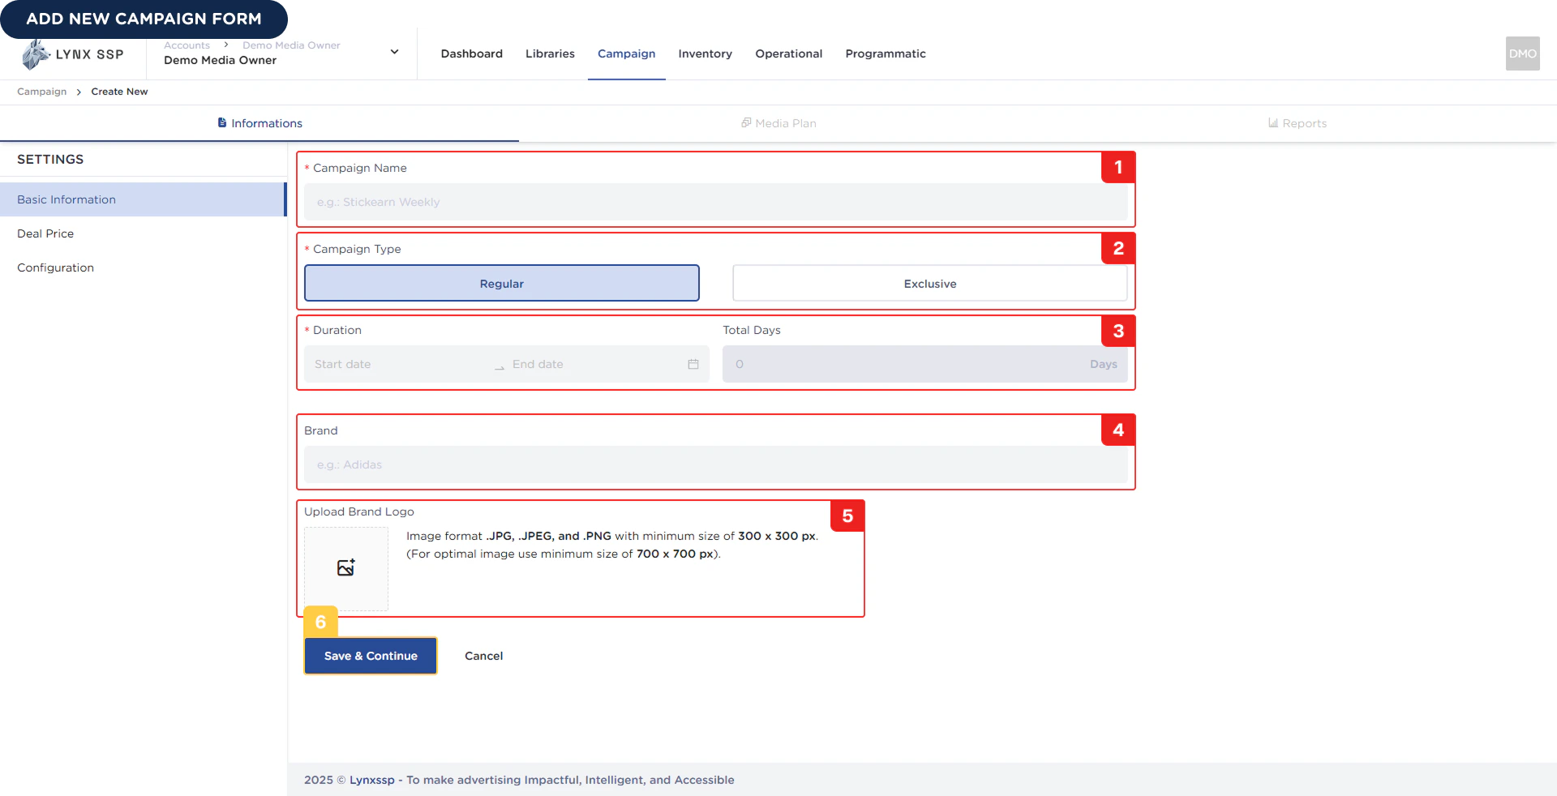The width and height of the screenshot is (1557, 796).
Task: Click the Accounts breadcrumb link
Action: pos(187,45)
